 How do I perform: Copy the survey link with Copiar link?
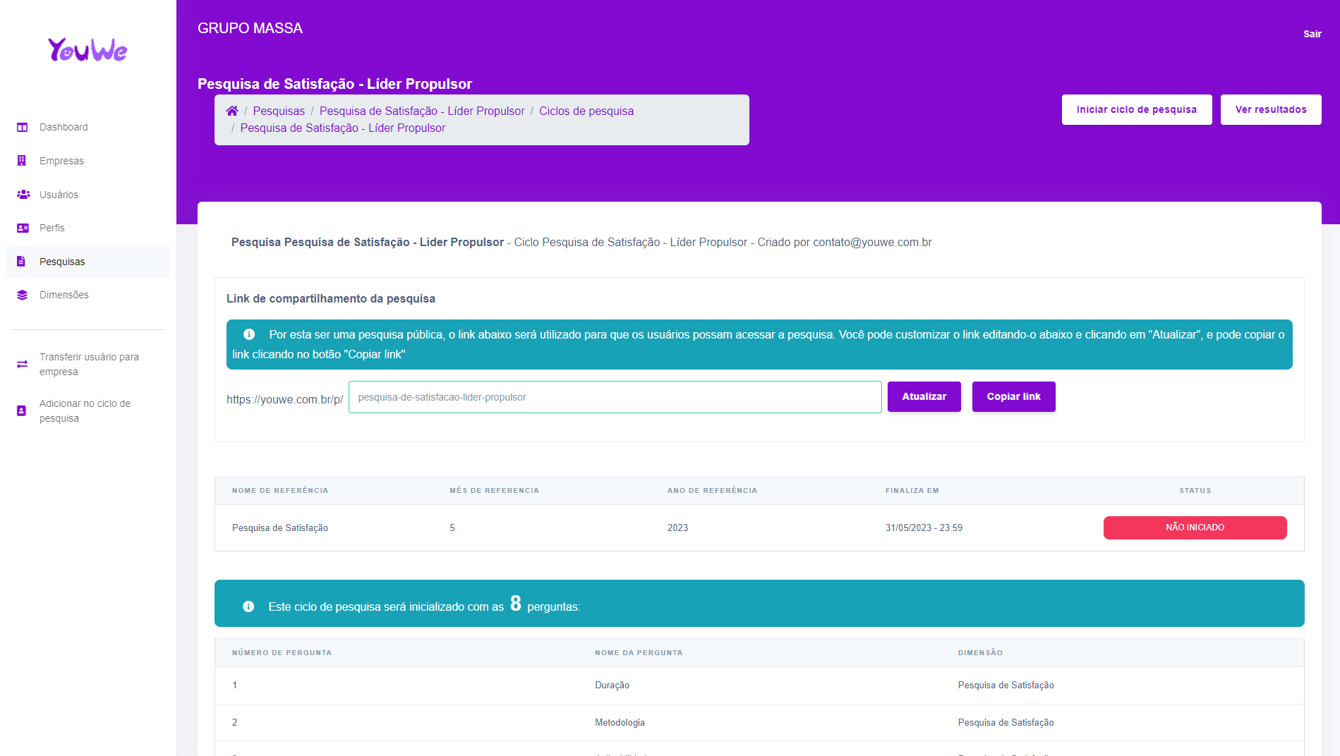click(x=1013, y=397)
